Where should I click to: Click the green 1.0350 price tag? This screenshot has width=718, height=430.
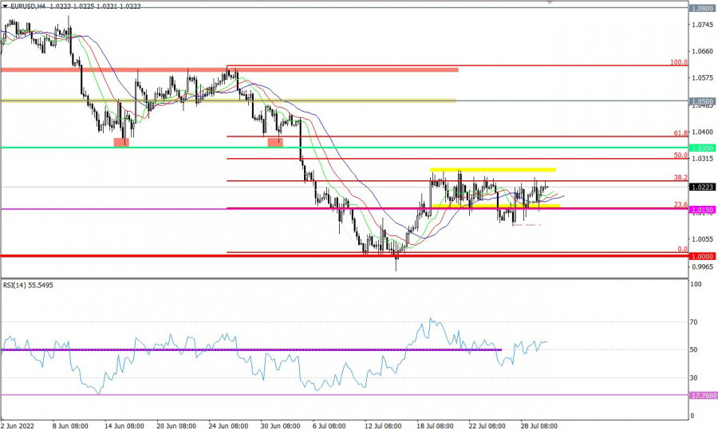point(702,148)
